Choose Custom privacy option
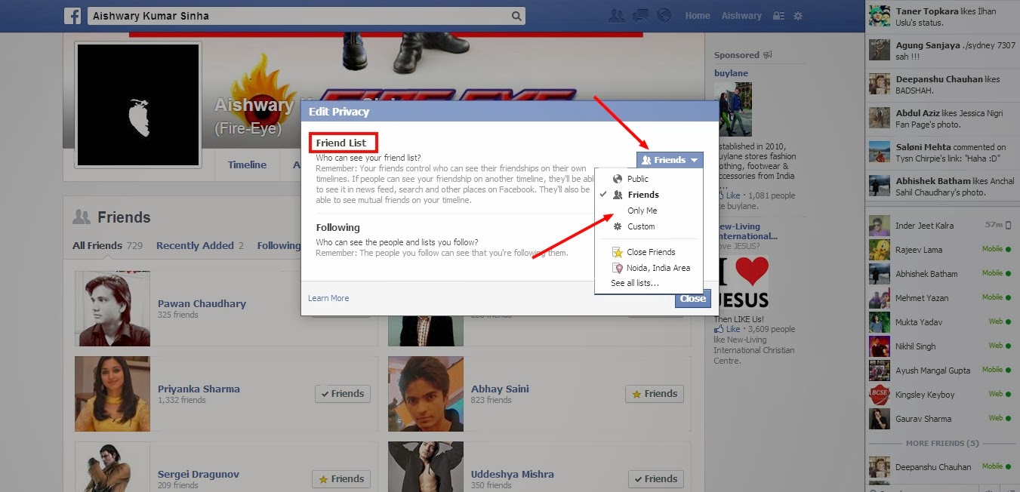Viewport: 1020px width, 492px height. click(649, 226)
